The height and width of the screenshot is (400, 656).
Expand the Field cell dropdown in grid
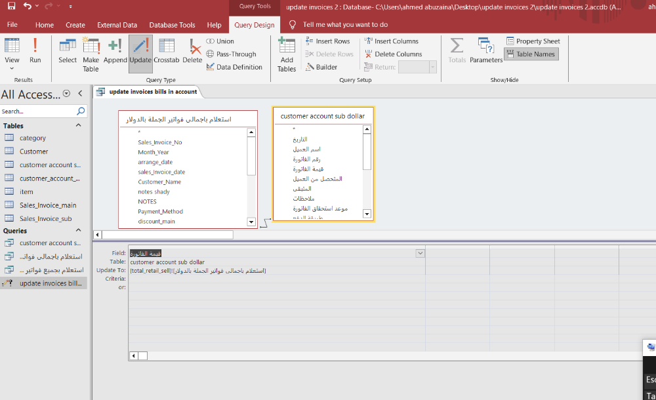(x=420, y=253)
